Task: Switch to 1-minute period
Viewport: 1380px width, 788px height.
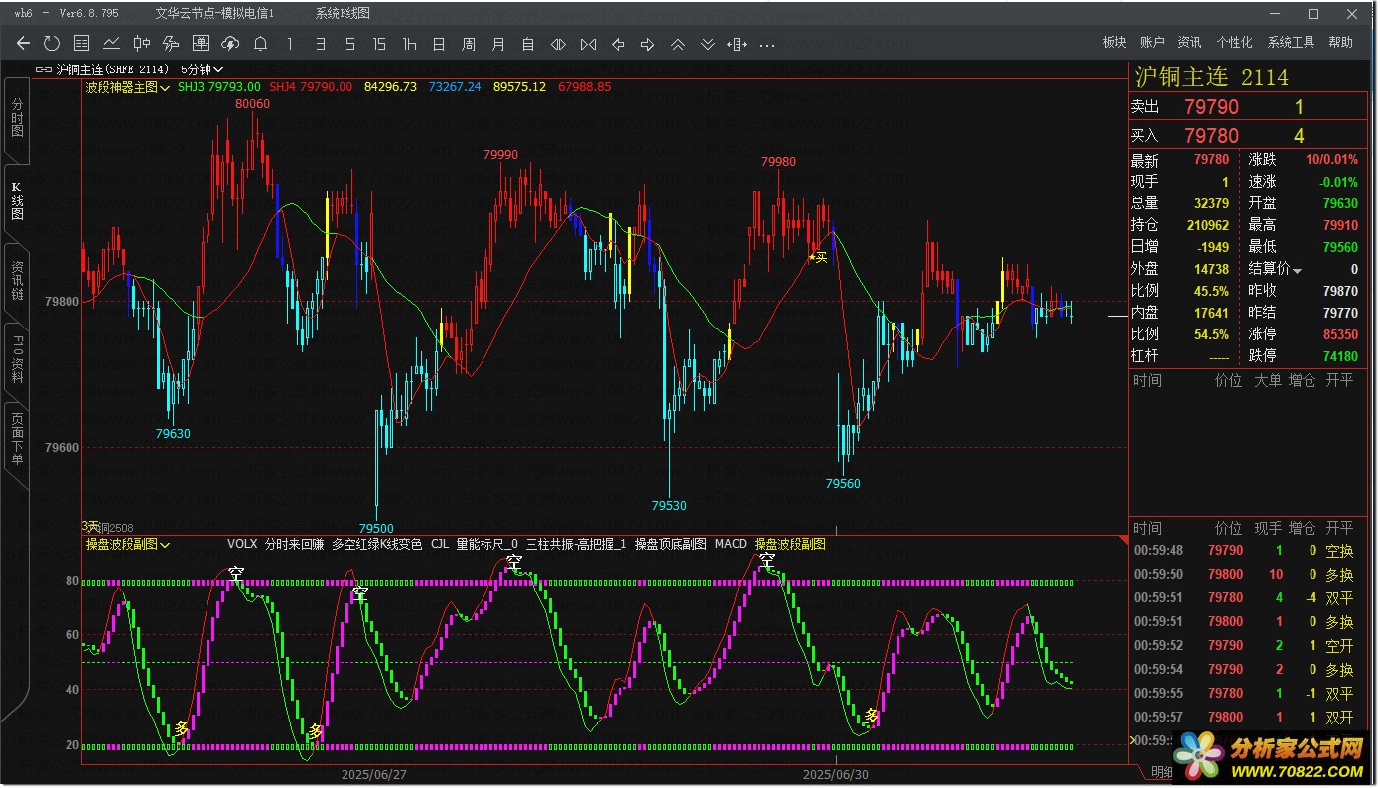Action: coord(290,43)
